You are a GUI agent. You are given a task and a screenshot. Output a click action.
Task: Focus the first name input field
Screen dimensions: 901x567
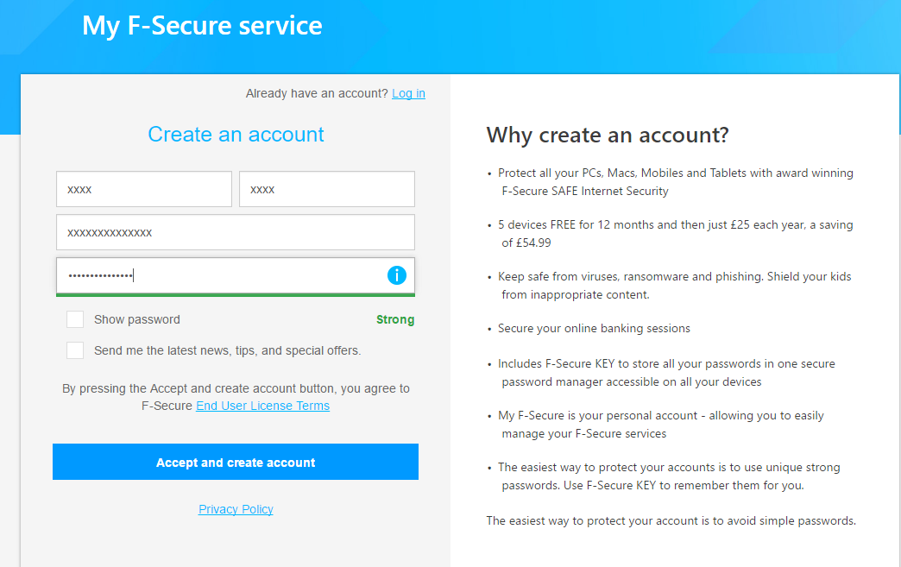[144, 189]
